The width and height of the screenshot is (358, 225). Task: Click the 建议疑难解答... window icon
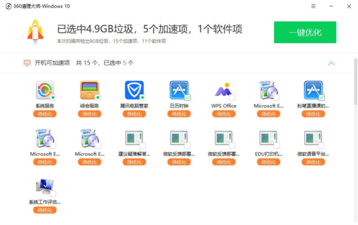click(x=134, y=138)
